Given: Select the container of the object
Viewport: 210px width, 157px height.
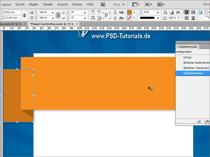Looking at the screenshot, I should pos(115,12).
